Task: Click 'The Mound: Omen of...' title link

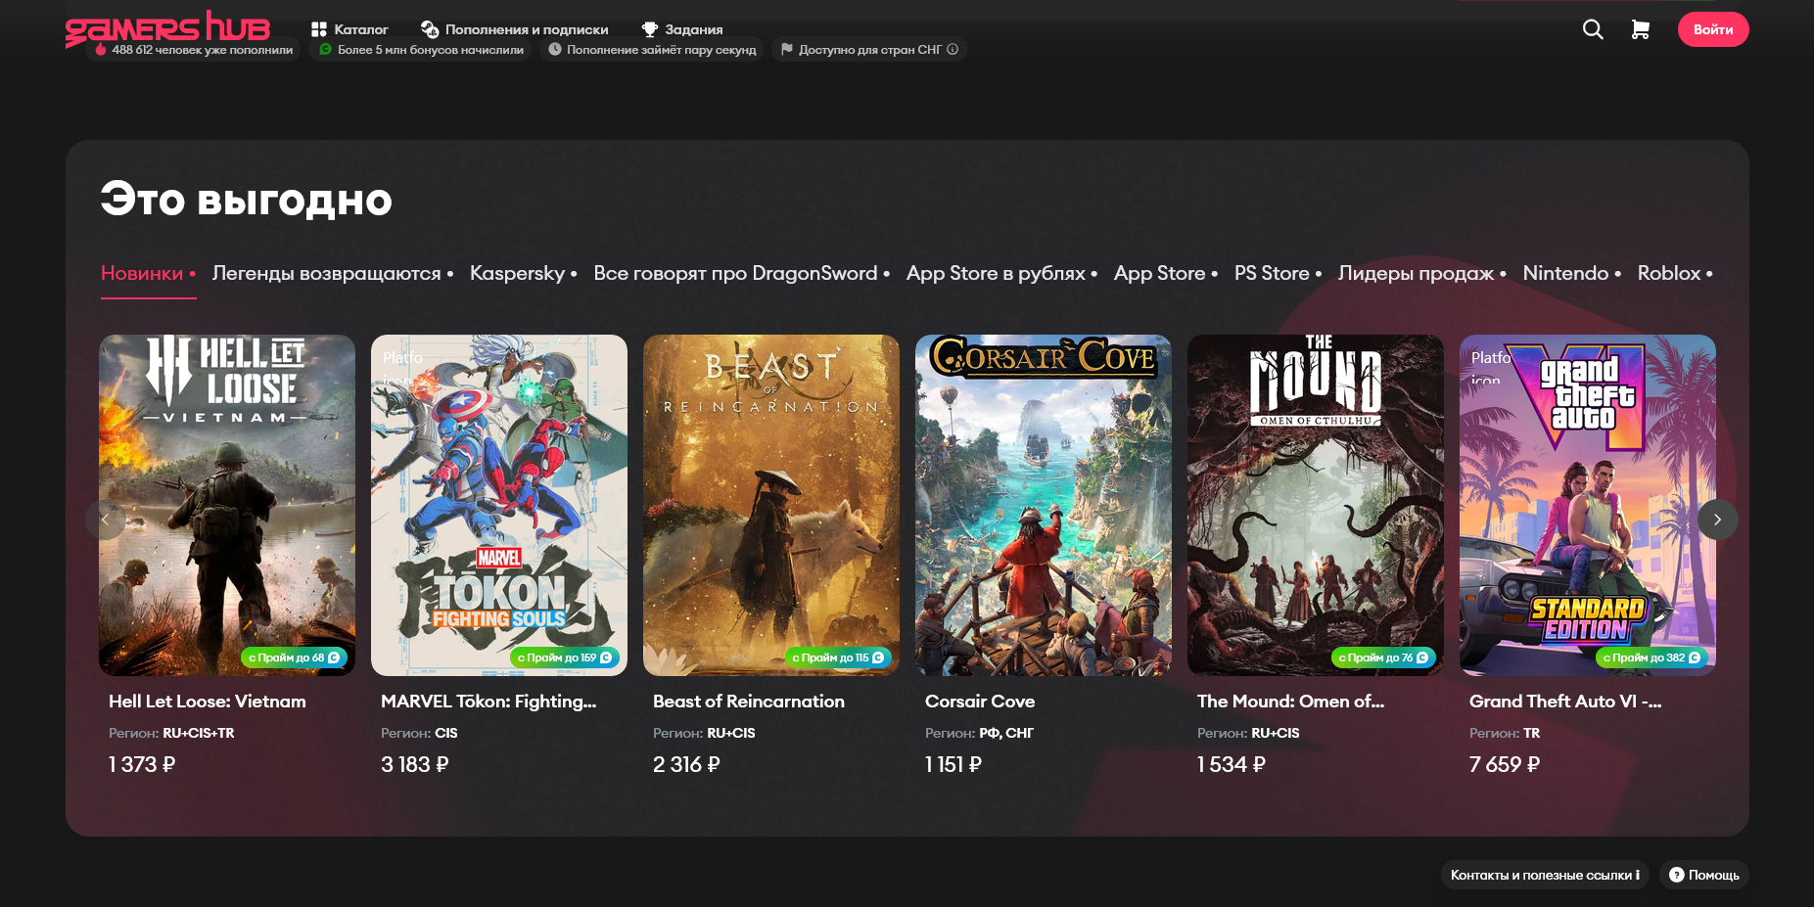Action: point(1291,702)
